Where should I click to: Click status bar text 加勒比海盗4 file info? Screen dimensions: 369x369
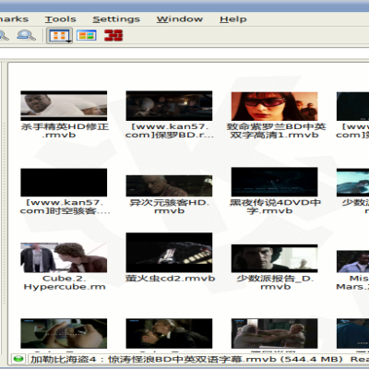click(186, 359)
